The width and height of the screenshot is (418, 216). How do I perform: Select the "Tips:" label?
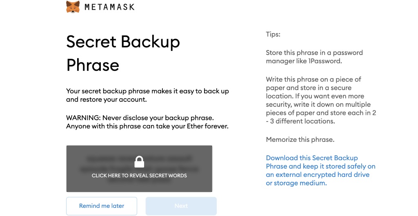(273, 34)
